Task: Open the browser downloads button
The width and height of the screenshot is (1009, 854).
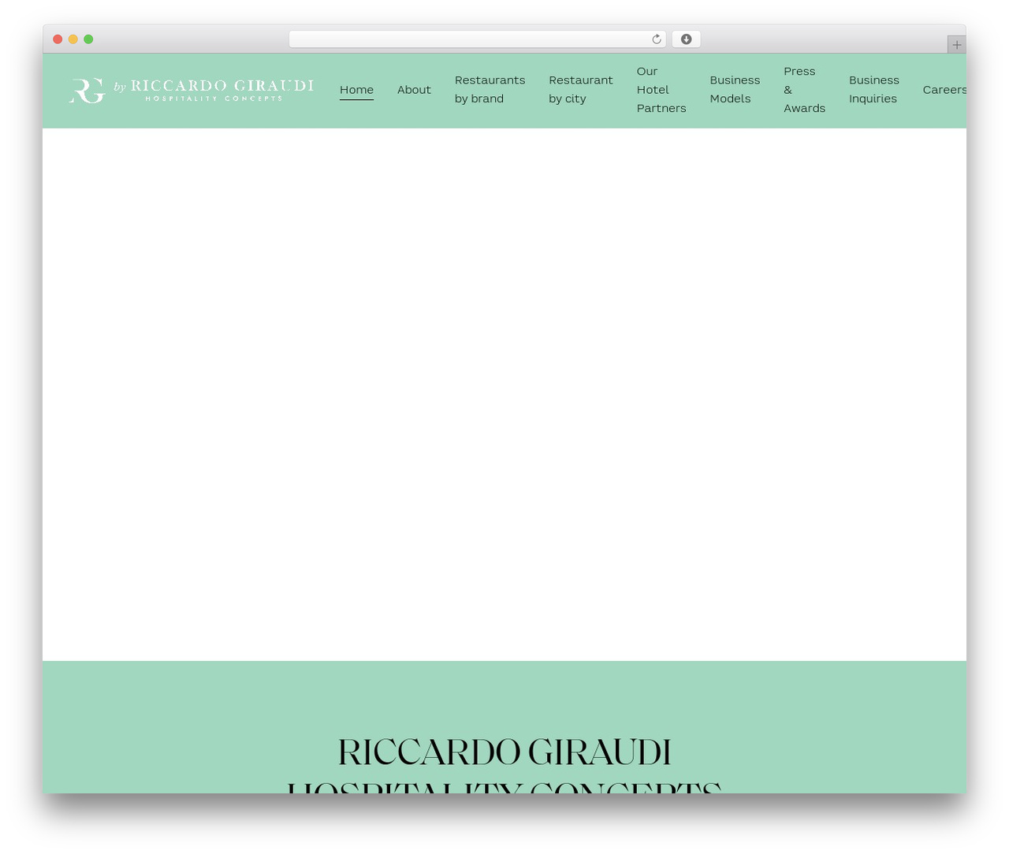Action: coord(686,39)
